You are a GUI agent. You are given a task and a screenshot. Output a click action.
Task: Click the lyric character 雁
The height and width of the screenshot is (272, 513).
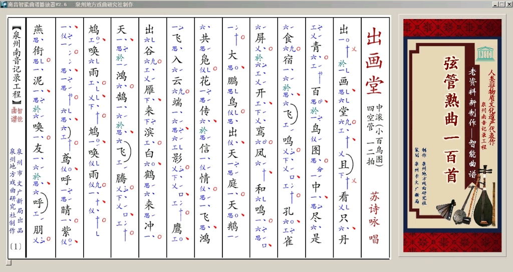(x=149, y=89)
